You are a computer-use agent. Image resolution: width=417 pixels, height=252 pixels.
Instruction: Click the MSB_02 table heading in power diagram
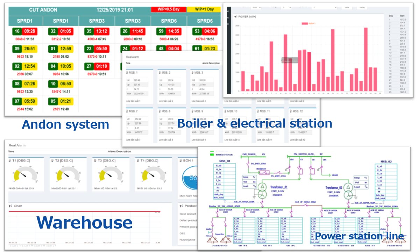[386, 161]
